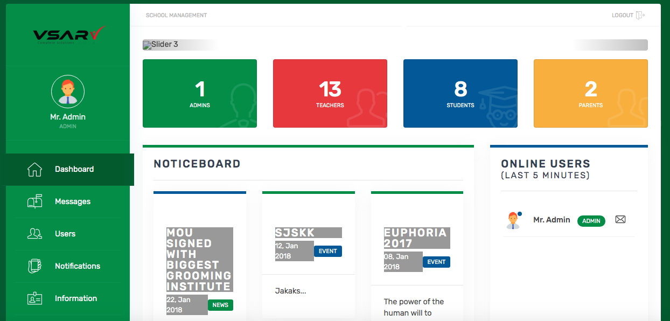
Task: Open Notifications from the sidebar
Action: pyautogui.click(x=78, y=266)
